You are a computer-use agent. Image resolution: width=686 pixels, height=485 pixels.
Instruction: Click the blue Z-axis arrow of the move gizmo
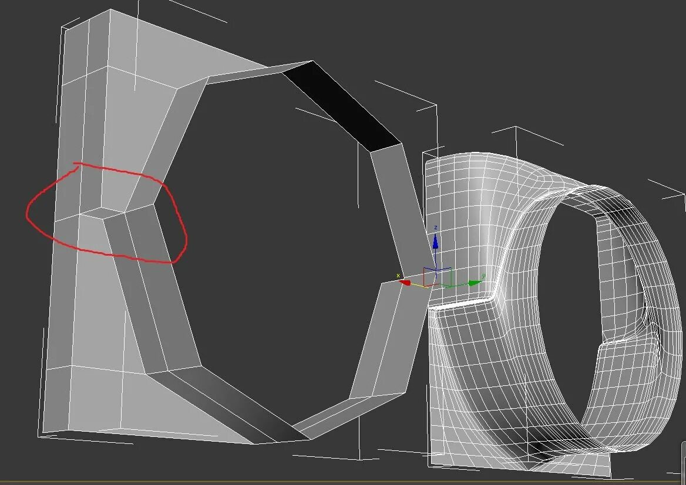point(435,242)
